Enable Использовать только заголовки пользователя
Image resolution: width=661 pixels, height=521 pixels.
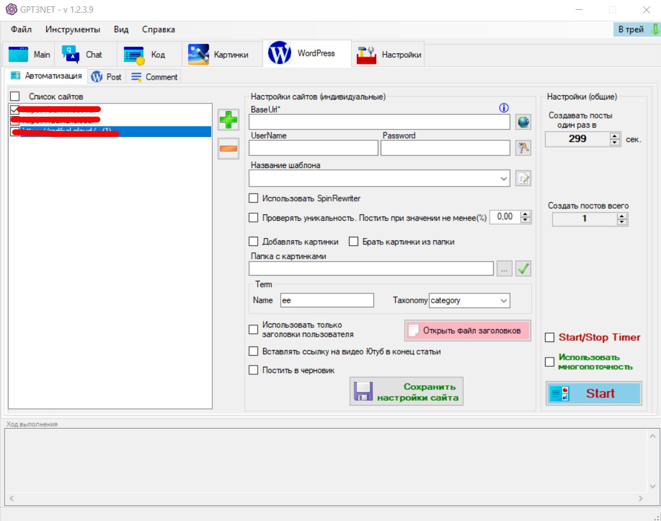253,329
